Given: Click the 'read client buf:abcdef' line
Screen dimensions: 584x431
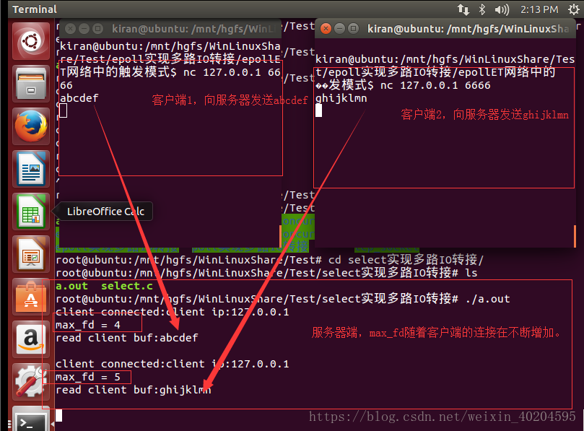Looking at the screenshot, I should click(127, 338).
